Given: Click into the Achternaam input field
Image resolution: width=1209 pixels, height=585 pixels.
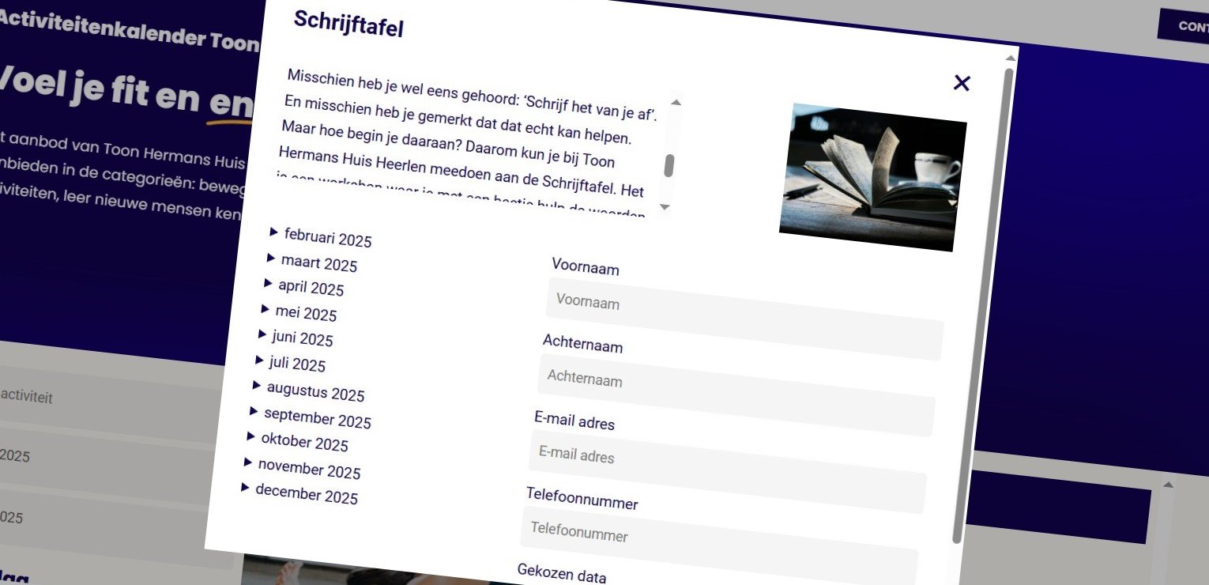Looking at the screenshot, I should [x=736, y=396].
